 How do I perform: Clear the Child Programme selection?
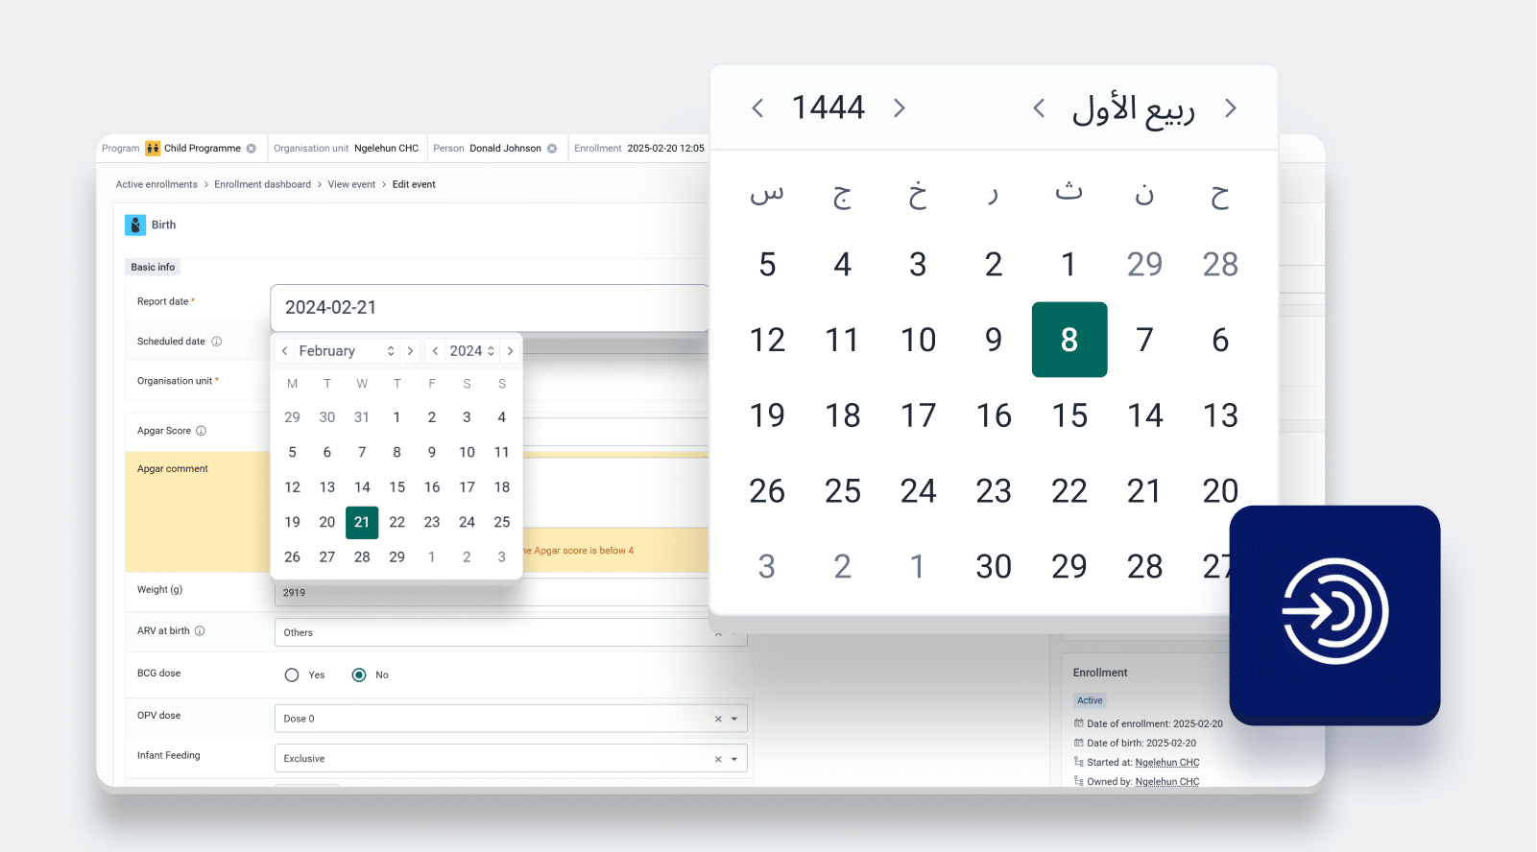252,149
